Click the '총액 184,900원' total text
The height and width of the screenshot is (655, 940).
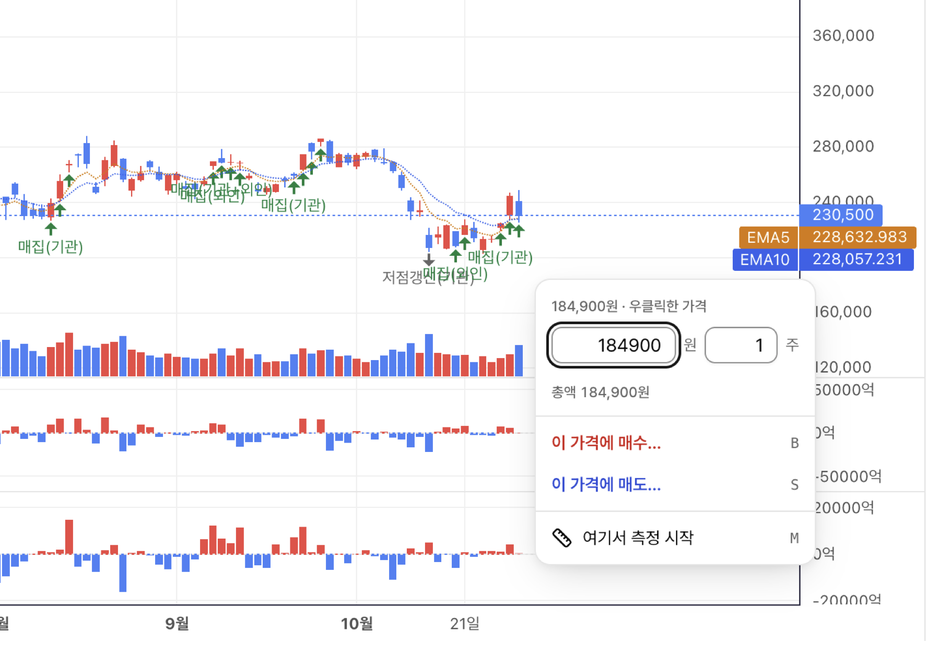click(x=601, y=392)
